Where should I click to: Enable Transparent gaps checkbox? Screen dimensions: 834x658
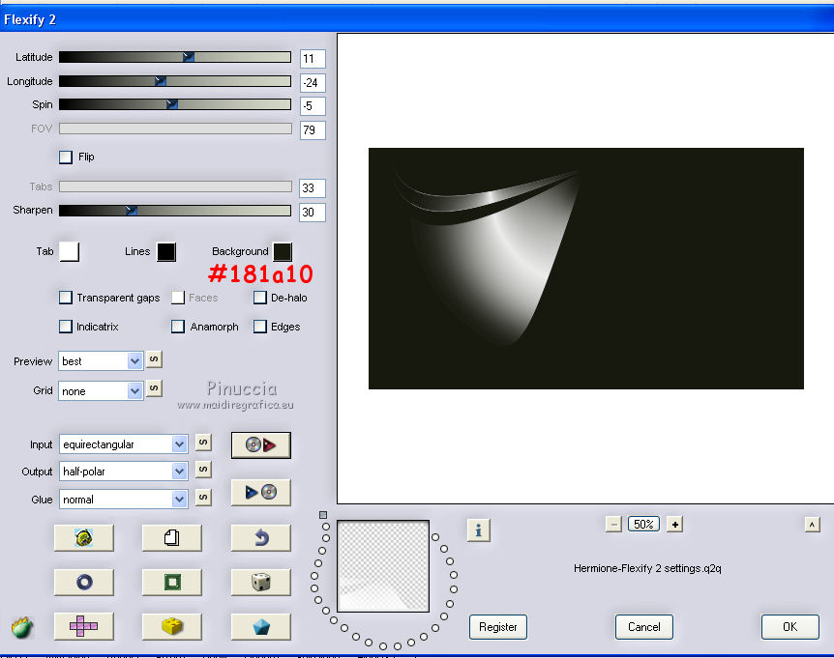pyautogui.click(x=66, y=298)
